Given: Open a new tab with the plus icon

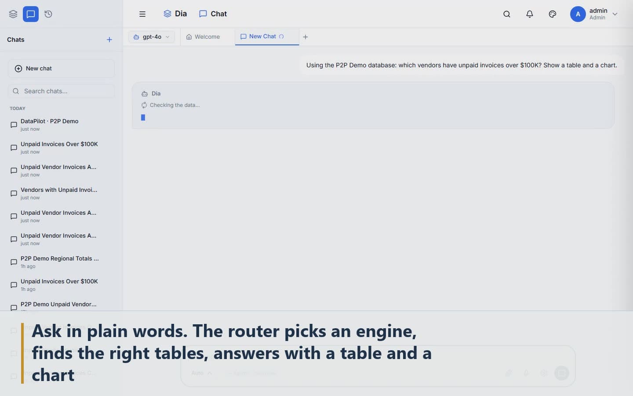Looking at the screenshot, I should pyautogui.click(x=306, y=37).
